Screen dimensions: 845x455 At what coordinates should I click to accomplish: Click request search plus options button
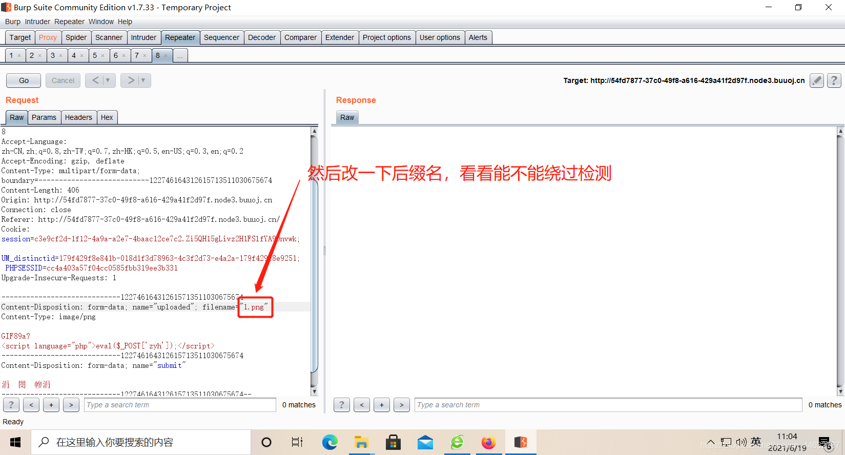click(51, 405)
